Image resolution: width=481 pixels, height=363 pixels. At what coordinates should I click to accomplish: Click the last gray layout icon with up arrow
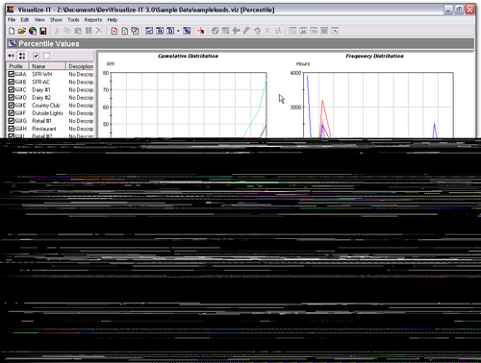[335, 31]
